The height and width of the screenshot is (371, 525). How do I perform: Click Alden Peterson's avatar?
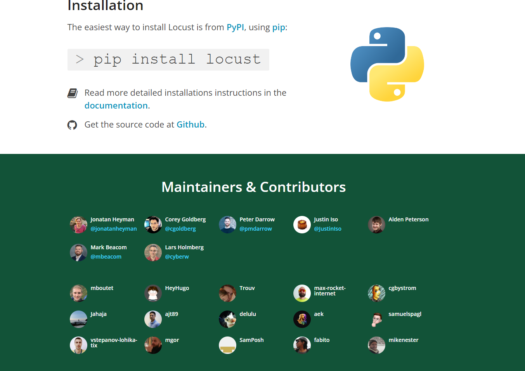[x=376, y=224]
